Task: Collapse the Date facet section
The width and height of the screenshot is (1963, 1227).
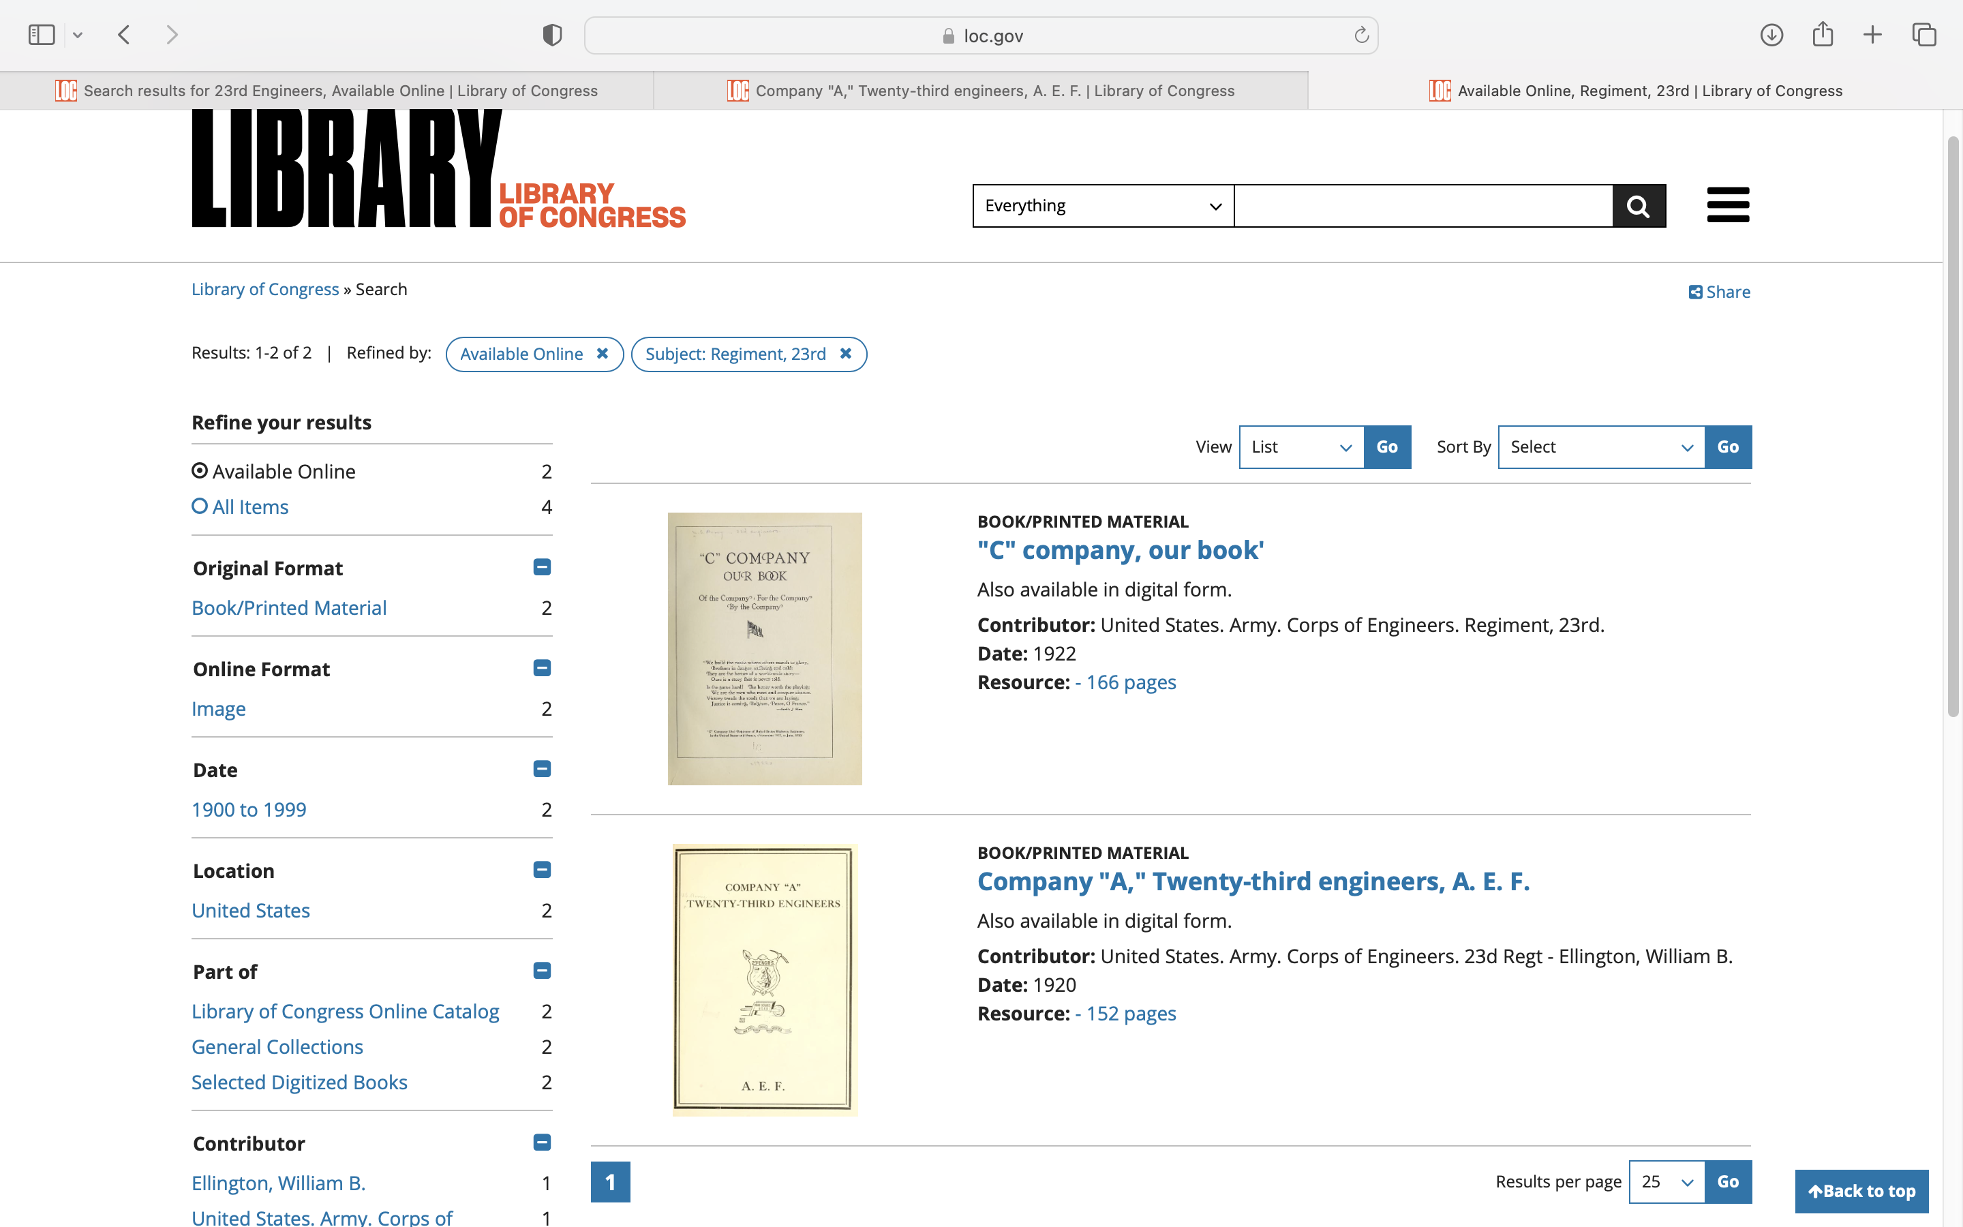Action: 542,768
